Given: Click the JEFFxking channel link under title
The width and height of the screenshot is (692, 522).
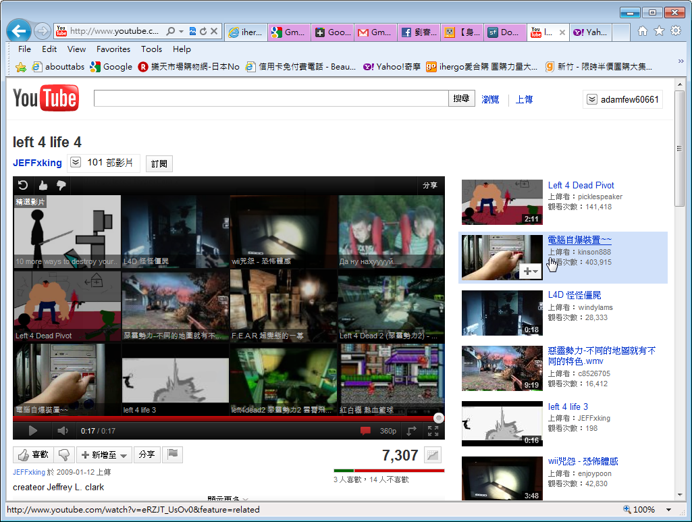Looking at the screenshot, I should coord(37,163).
